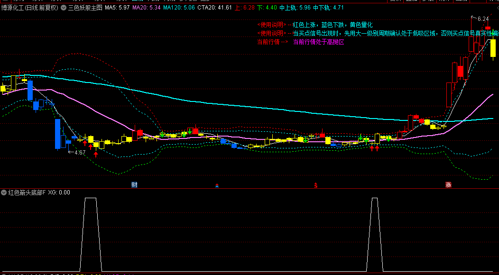The width and height of the screenshot is (499, 275).
Task: Click the 当买点信号出现时 instruction line
Action: tap(396, 33)
